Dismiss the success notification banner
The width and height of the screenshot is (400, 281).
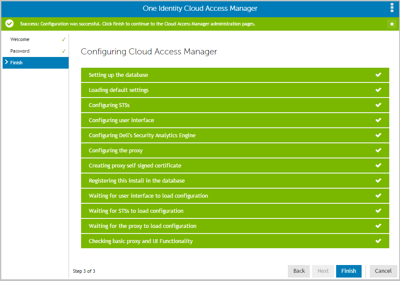tap(392, 24)
